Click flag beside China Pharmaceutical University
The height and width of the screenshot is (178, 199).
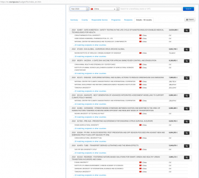140,35
